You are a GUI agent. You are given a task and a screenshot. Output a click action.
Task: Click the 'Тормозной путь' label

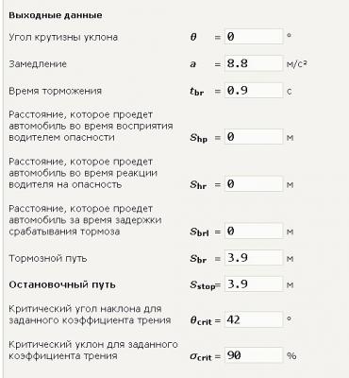(x=48, y=258)
